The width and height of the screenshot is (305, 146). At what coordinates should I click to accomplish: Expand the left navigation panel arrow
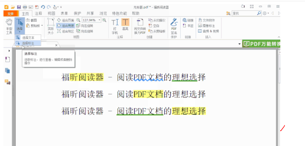point(9,50)
